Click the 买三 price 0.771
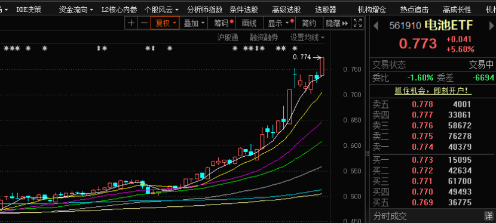Viewport: 496px width, 223px height. coord(422,181)
